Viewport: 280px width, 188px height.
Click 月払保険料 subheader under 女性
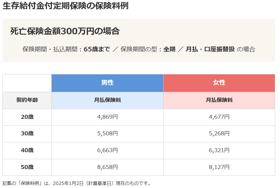click(x=219, y=100)
